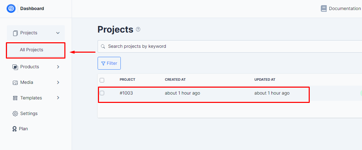
Task: Click the Projects sidebar icon
Action: click(x=15, y=33)
